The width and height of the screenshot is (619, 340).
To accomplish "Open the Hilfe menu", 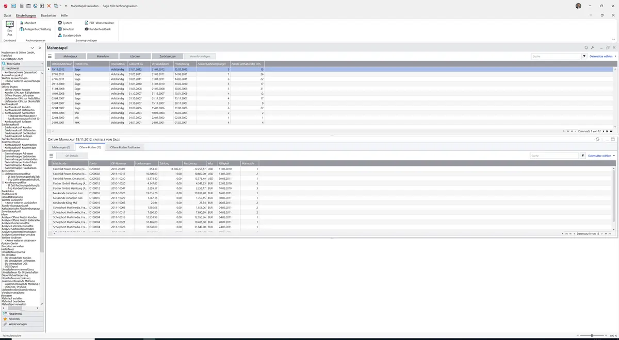I will pos(64,15).
